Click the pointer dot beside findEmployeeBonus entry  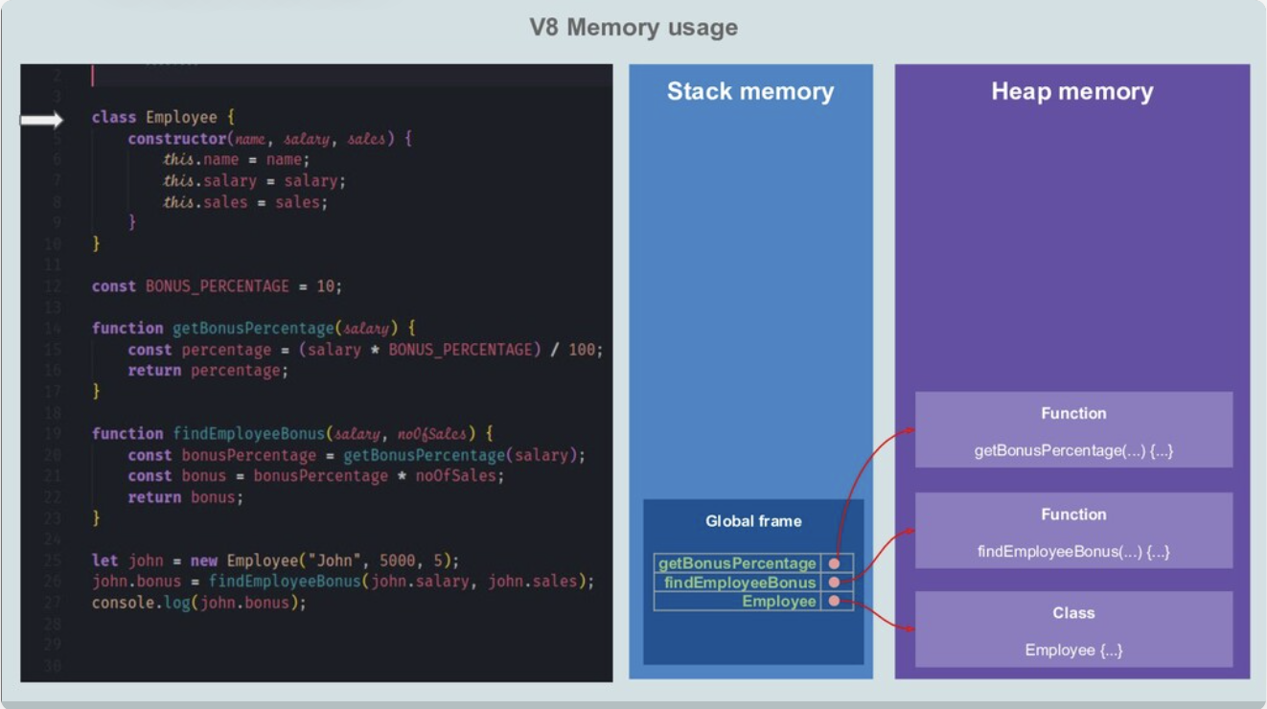click(834, 583)
